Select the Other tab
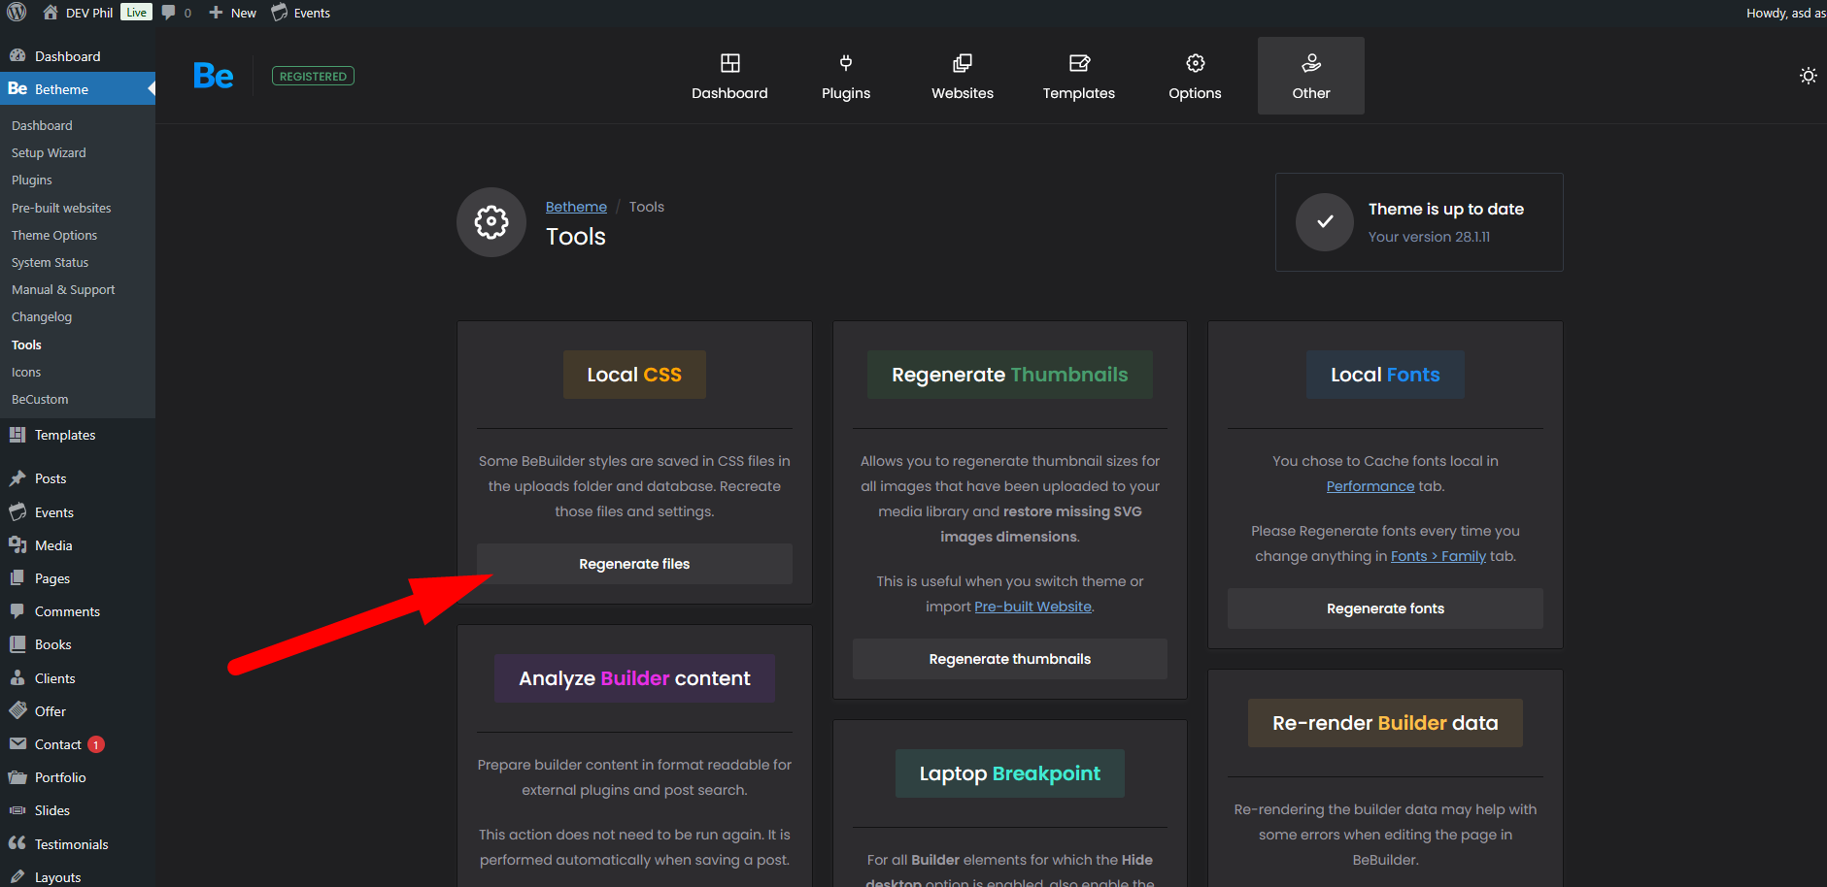The image size is (1827, 887). click(x=1310, y=77)
